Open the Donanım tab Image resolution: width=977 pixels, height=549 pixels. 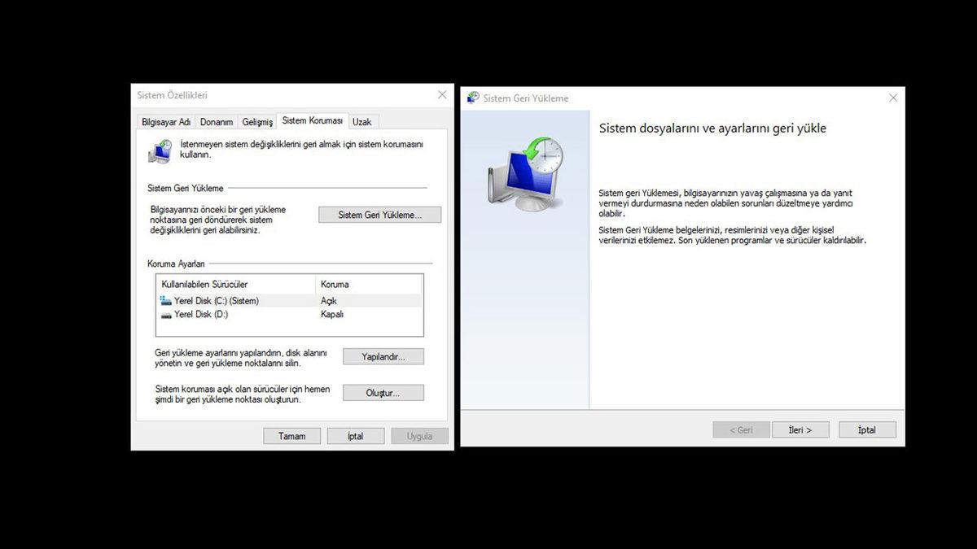click(x=216, y=120)
